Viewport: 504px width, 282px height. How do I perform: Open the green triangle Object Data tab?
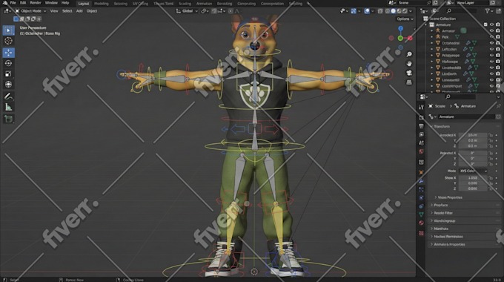point(422,214)
